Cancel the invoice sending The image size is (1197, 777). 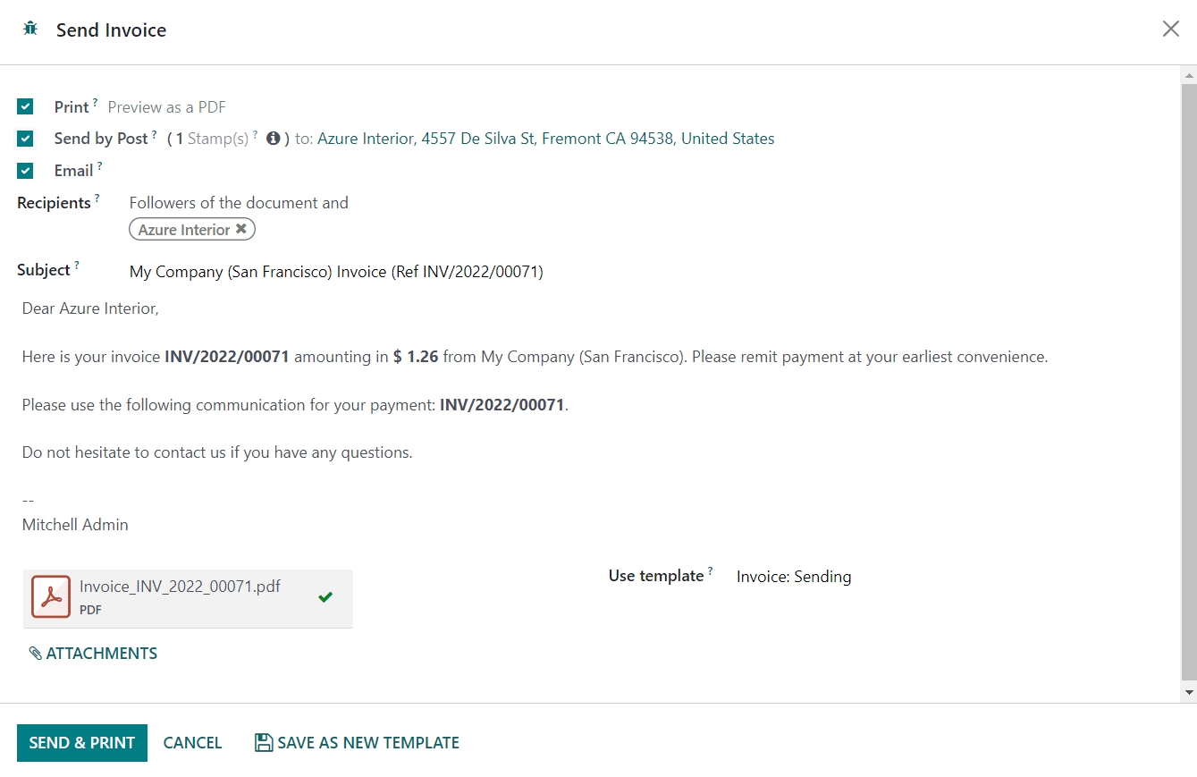pyautogui.click(x=192, y=743)
